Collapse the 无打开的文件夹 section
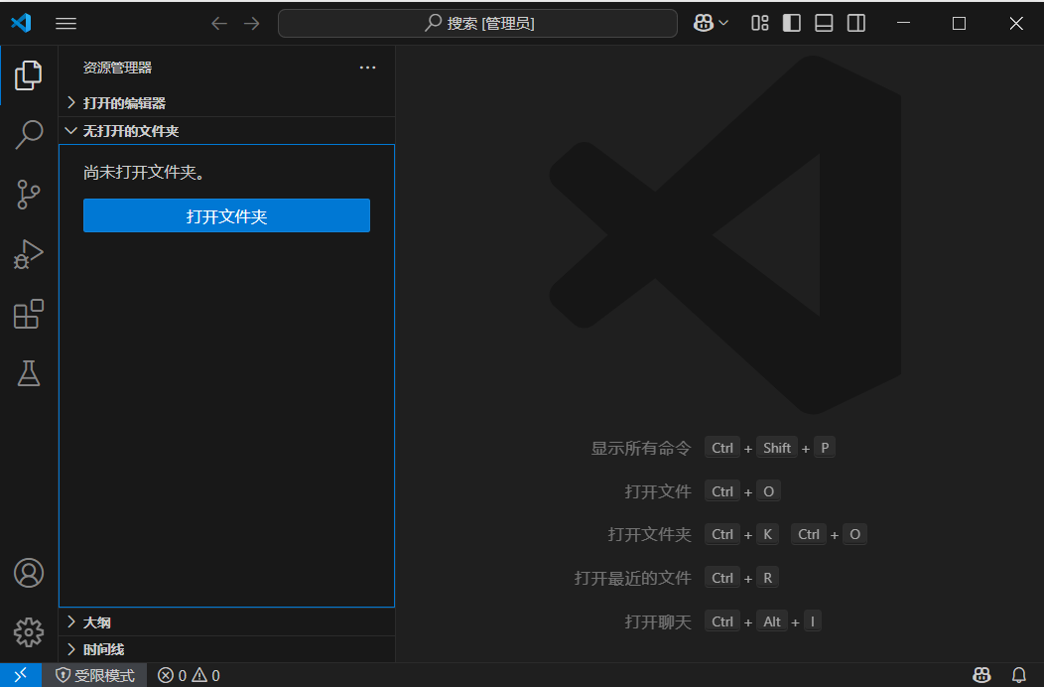 pos(227,131)
